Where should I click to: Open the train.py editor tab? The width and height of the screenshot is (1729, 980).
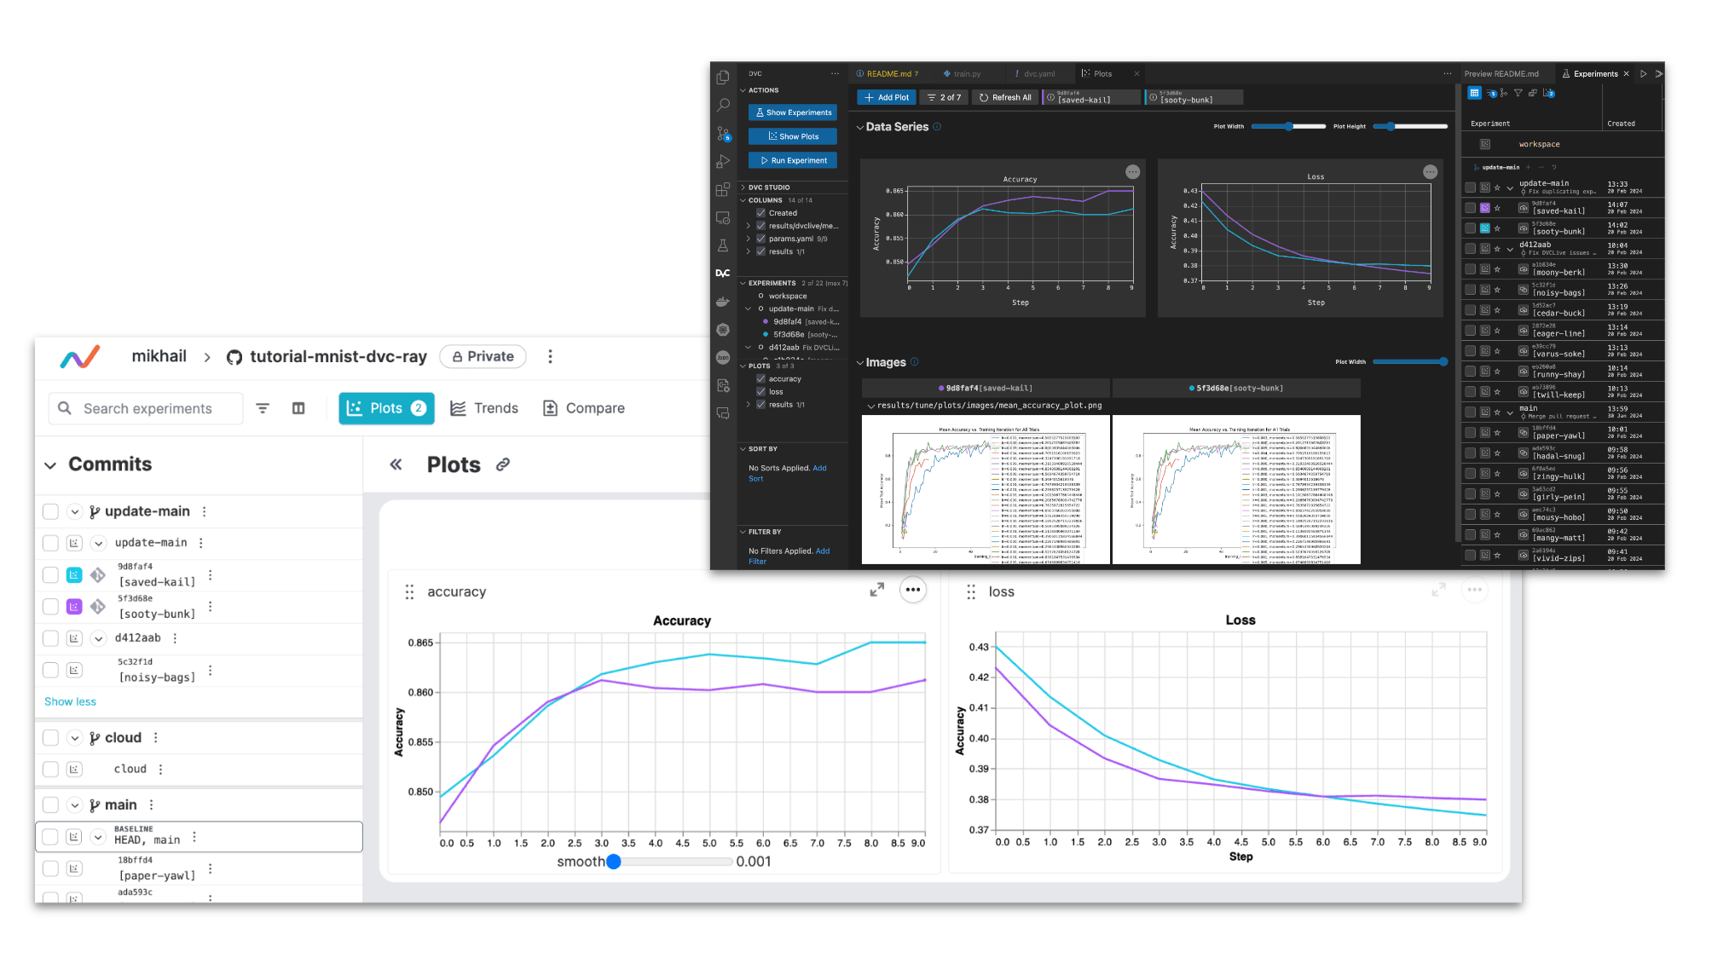tap(962, 74)
